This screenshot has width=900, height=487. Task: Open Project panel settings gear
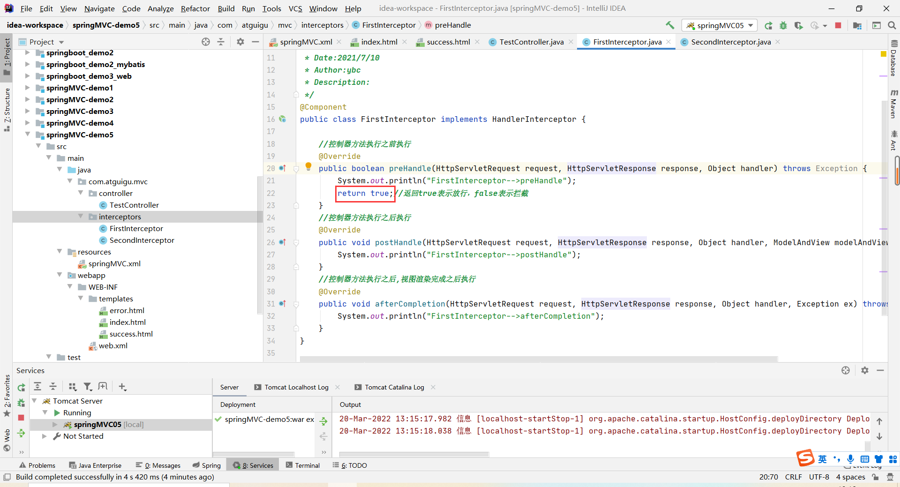240,42
